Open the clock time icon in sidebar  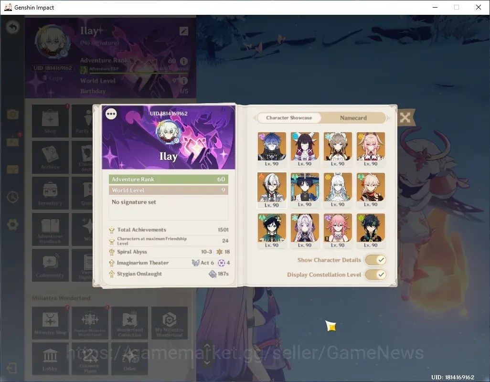click(x=12, y=197)
